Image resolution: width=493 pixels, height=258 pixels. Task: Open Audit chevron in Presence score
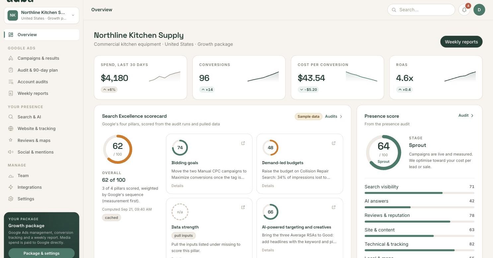[x=472, y=115]
